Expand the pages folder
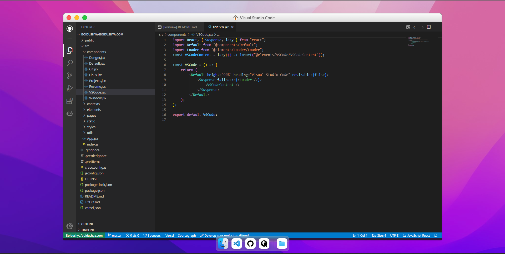 click(x=115, y=115)
